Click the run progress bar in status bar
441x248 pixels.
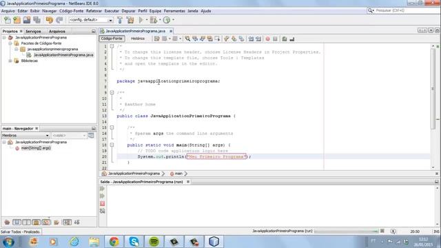click(346, 231)
